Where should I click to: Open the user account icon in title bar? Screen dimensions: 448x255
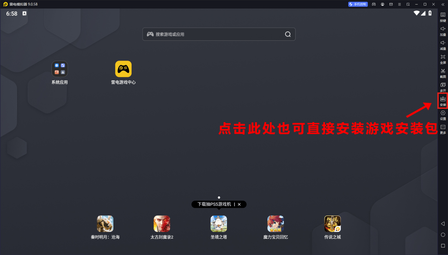[382, 4]
